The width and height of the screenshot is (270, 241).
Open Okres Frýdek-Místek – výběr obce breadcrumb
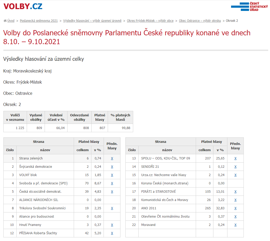[150, 21]
